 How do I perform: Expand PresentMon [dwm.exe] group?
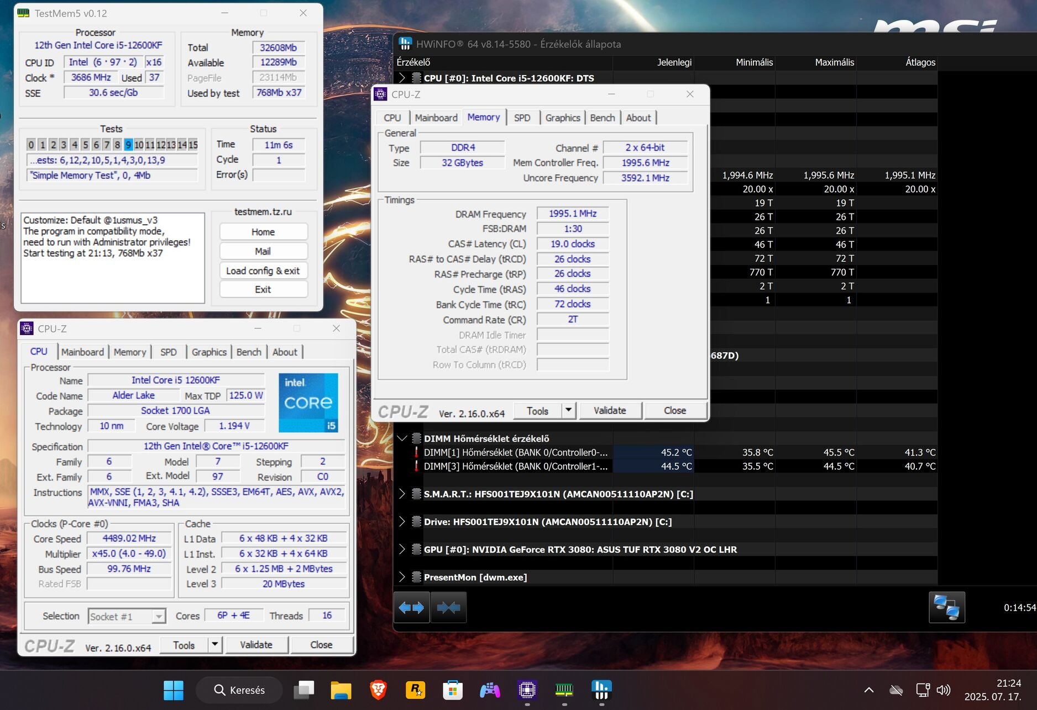click(402, 577)
